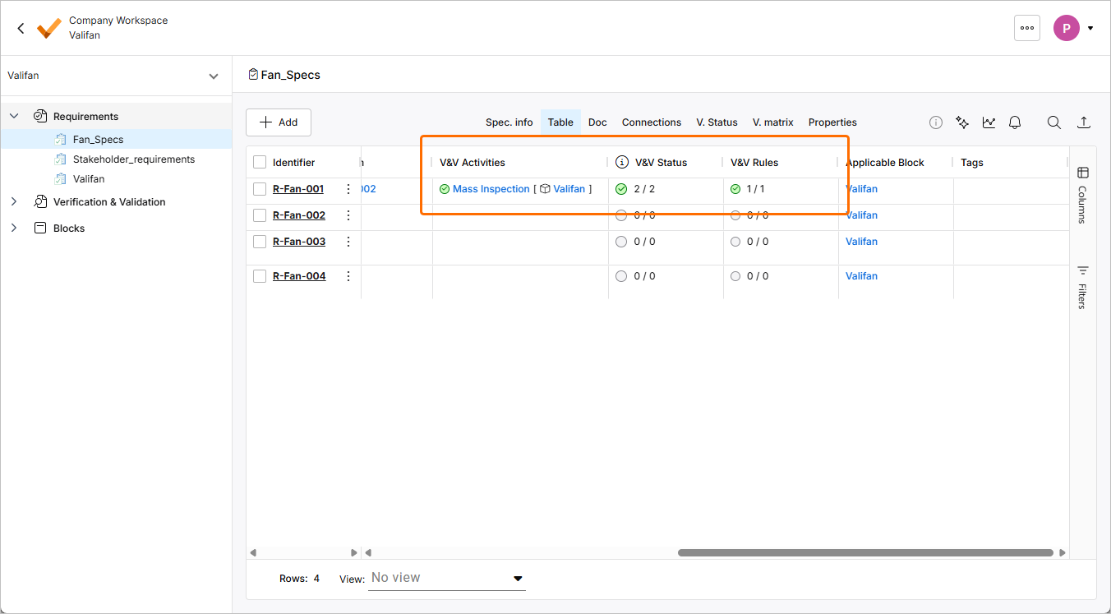
Task: Collapse the Requirements tree node
Action: coord(14,116)
